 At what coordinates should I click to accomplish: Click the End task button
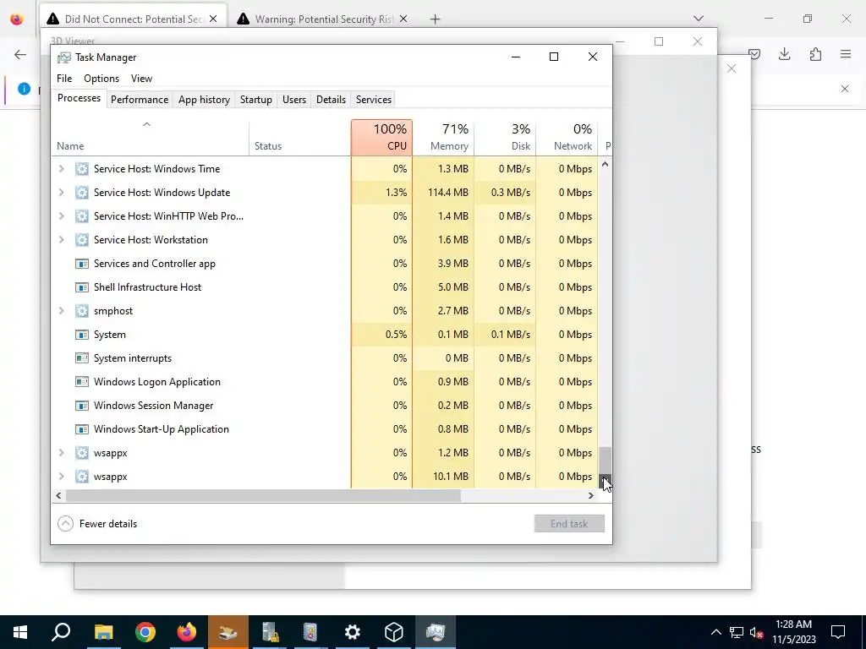click(569, 524)
